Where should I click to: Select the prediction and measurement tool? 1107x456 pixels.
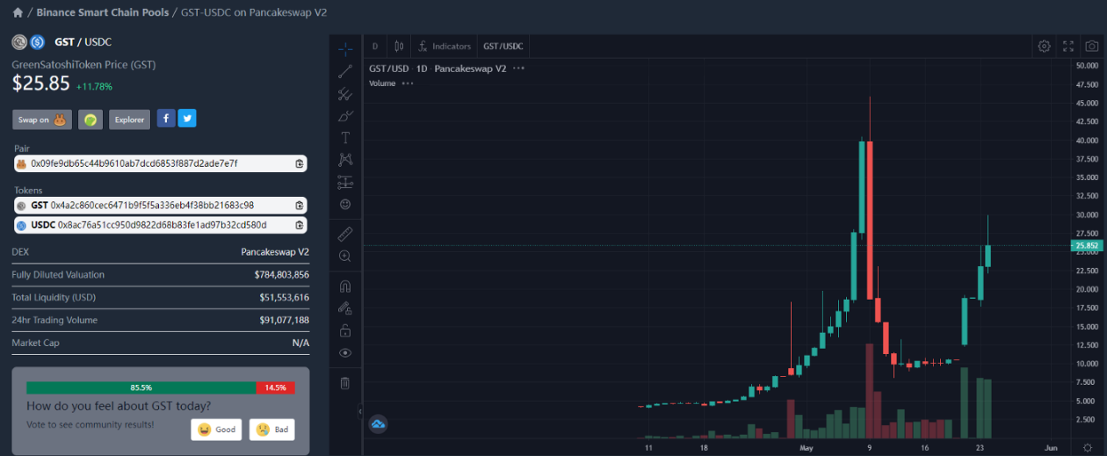click(345, 182)
